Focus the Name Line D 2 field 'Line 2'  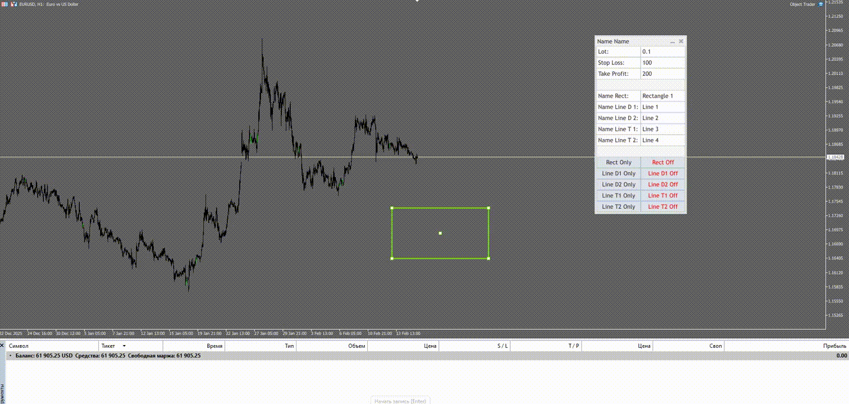(x=663, y=118)
